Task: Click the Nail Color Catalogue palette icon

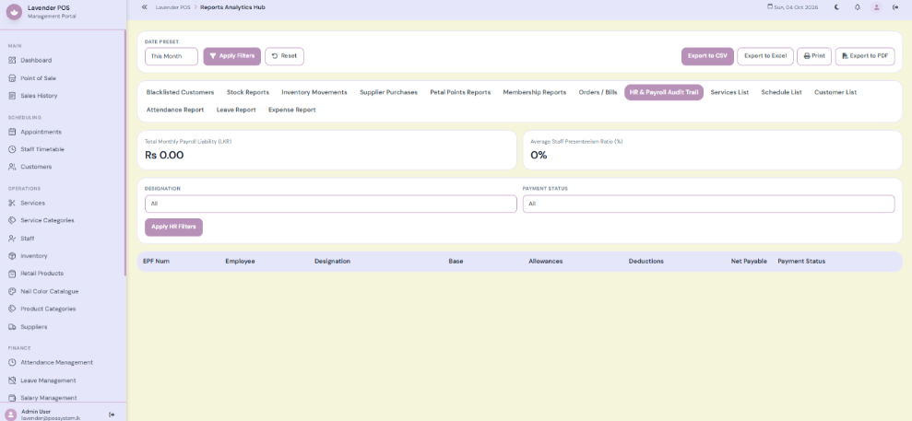Action: [x=12, y=291]
